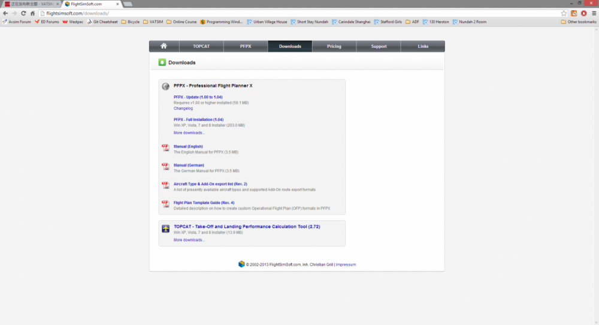The height and width of the screenshot is (325, 599).
Task: Open the Carindale Shanghai bookmark
Action: (351, 22)
